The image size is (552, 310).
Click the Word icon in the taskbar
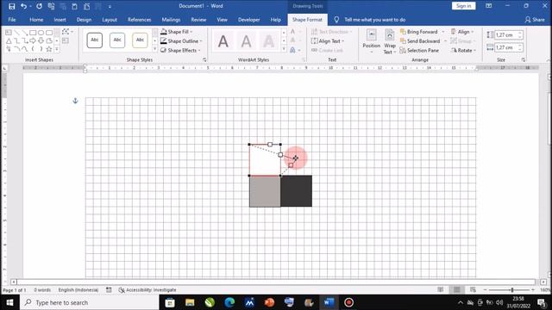point(329,302)
